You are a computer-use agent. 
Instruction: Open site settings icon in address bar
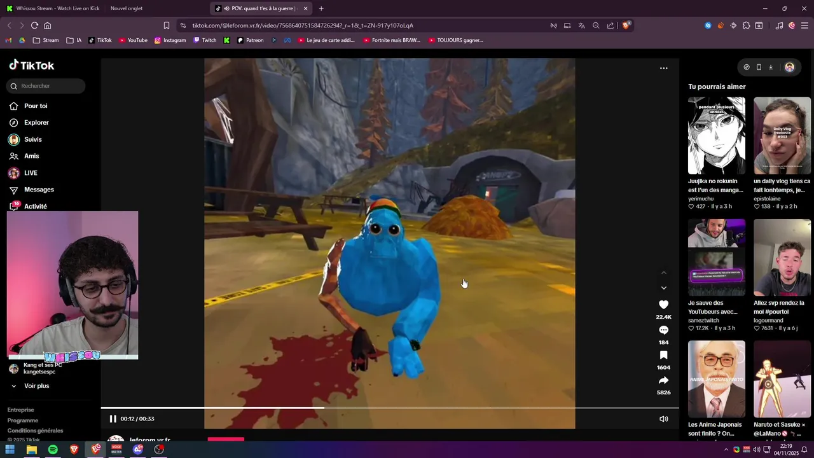183,25
